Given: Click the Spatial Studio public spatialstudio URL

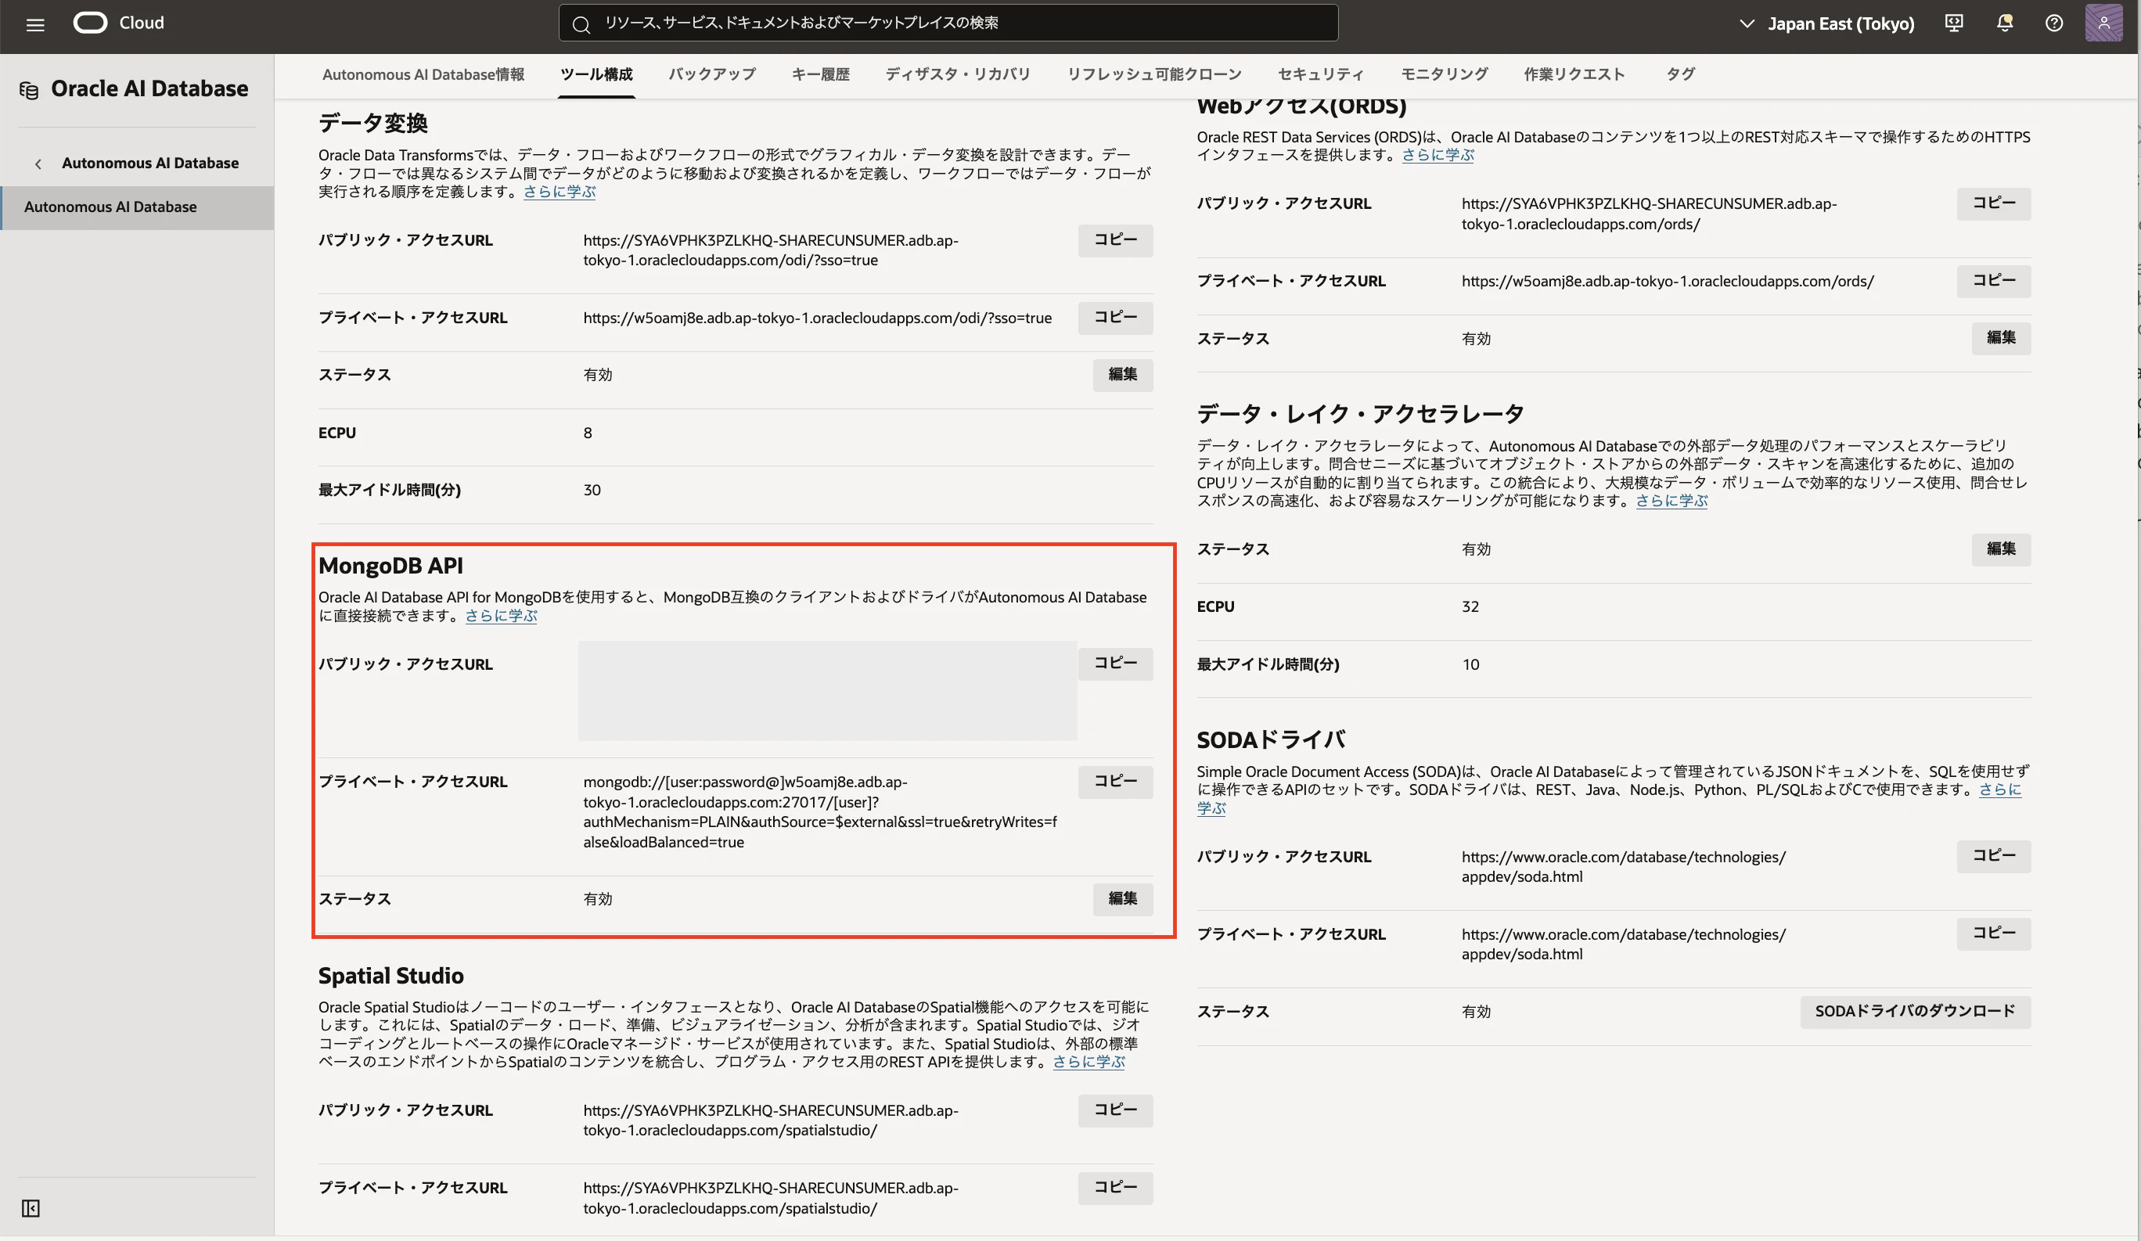Looking at the screenshot, I should click(x=771, y=1120).
